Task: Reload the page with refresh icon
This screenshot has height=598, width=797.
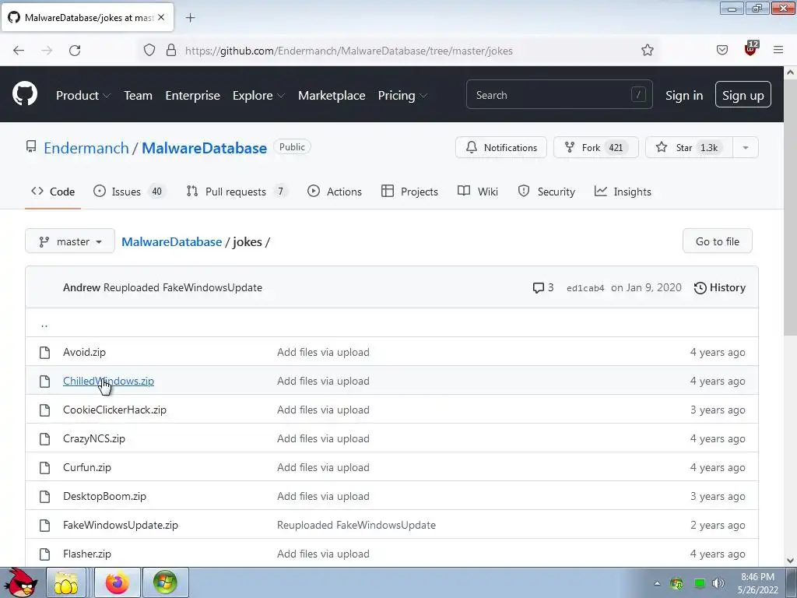Action: pyautogui.click(x=75, y=51)
